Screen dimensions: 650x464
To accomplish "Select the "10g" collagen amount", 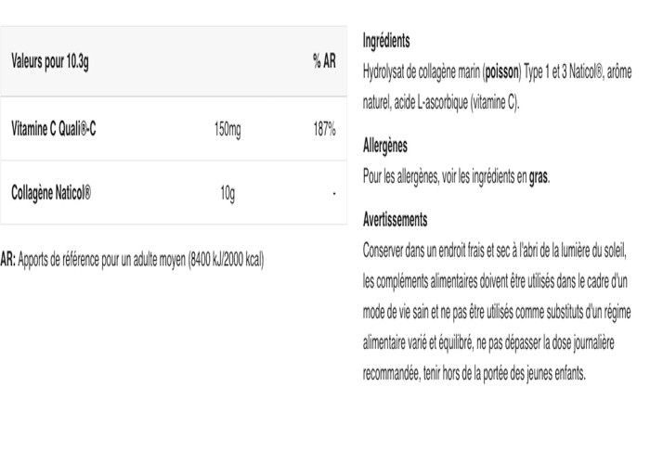I will coord(227,194).
